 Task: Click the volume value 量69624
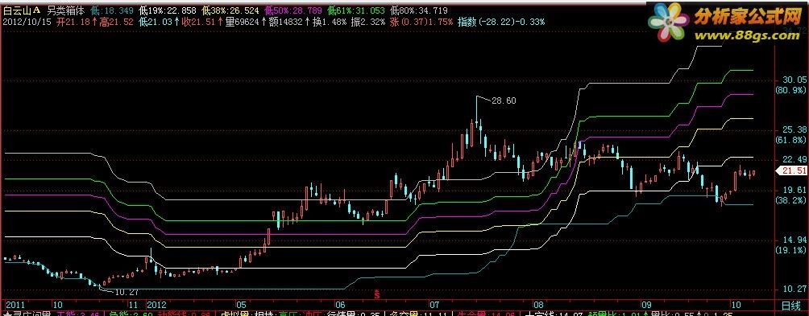tap(242, 22)
